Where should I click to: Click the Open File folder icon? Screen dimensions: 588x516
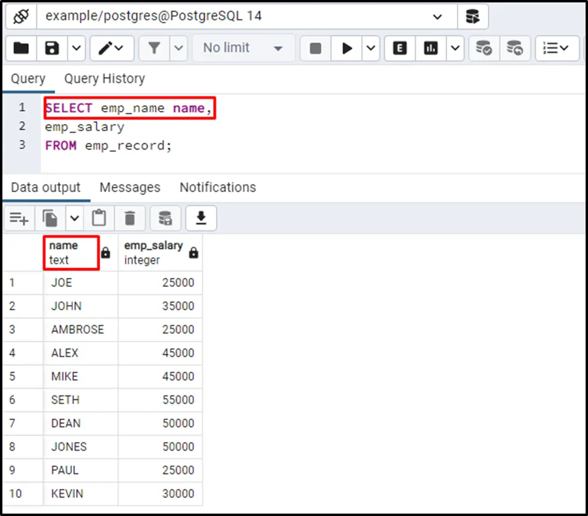pyautogui.click(x=22, y=49)
